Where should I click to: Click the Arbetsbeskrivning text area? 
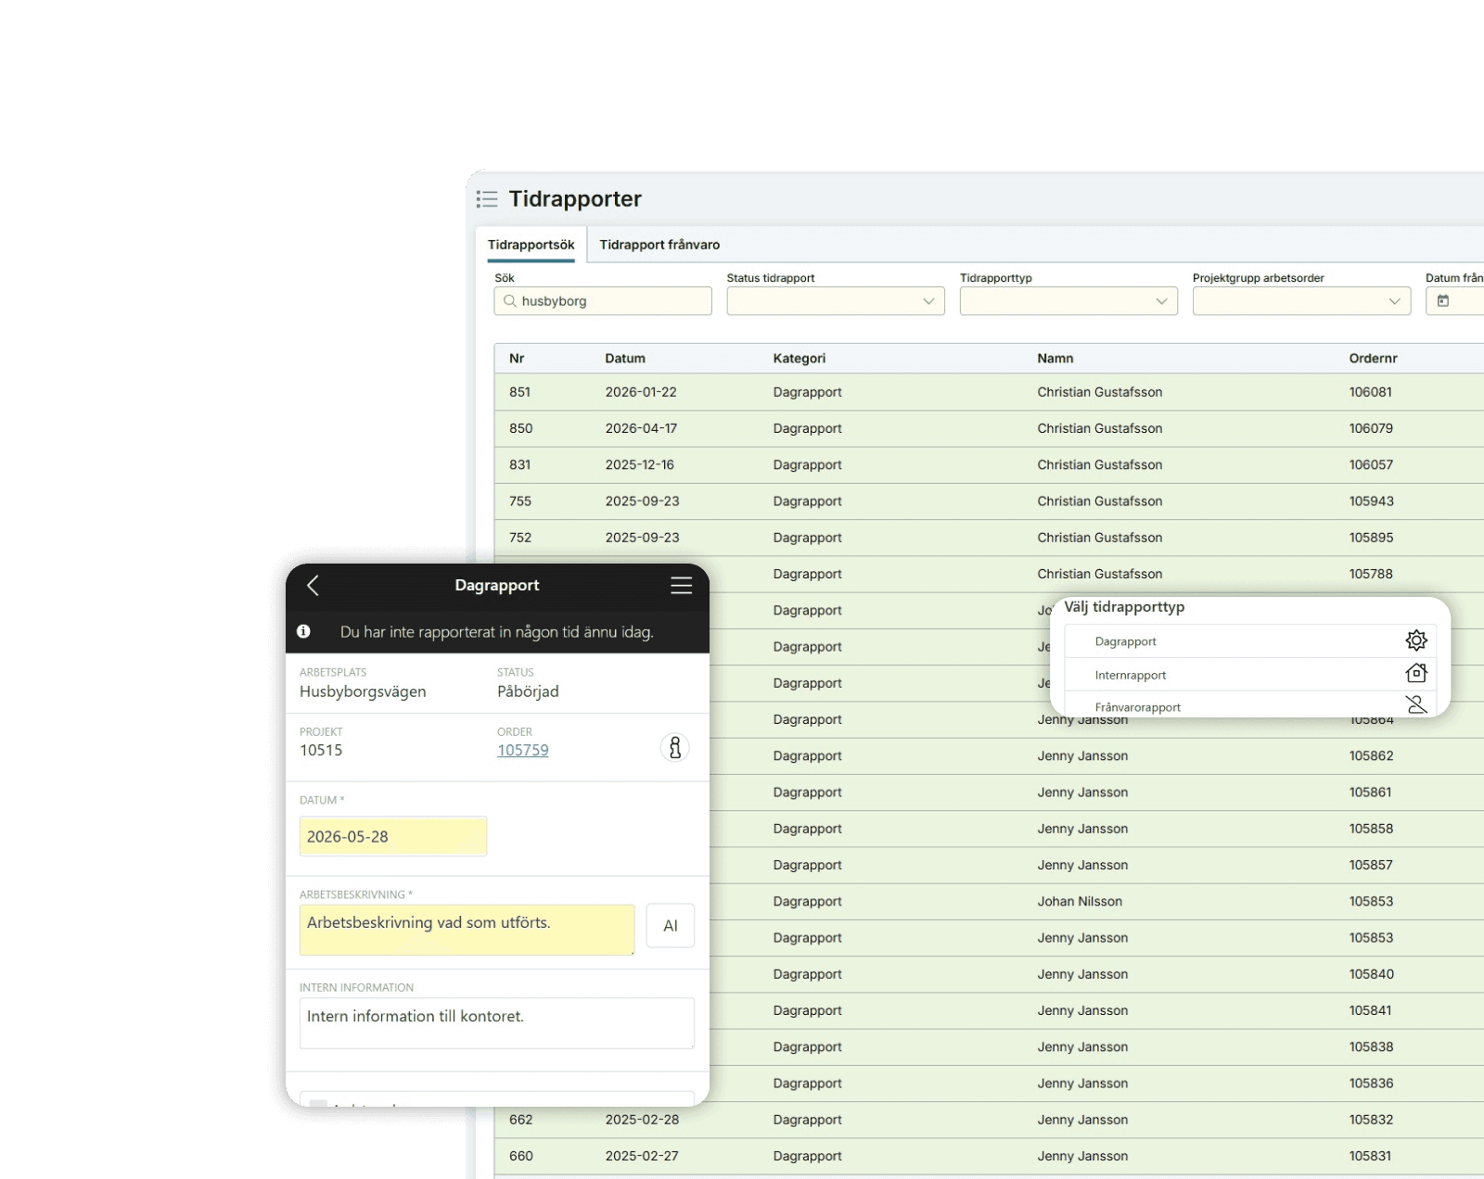467,930
